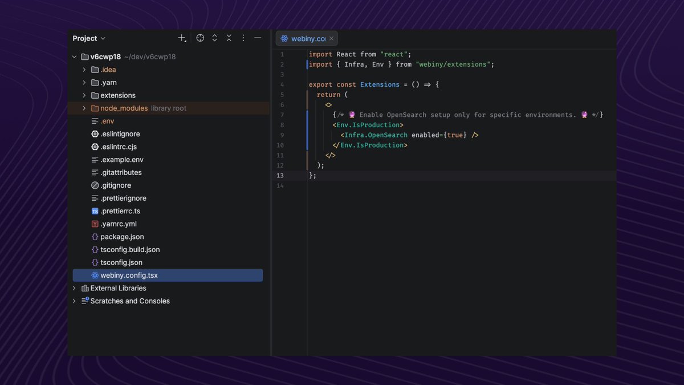
Task: Select webiny.config.tsx file name in tree
Action: [x=129, y=275]
